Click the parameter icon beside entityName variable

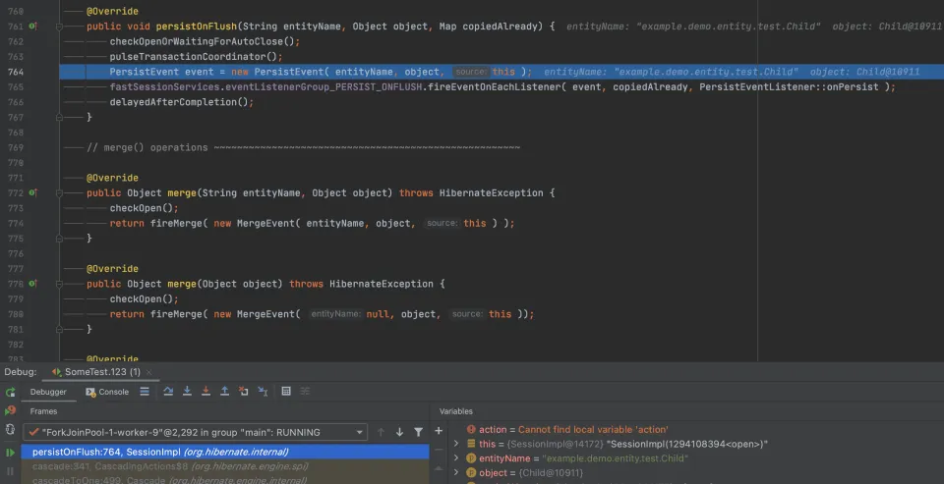tap(471, 458)
